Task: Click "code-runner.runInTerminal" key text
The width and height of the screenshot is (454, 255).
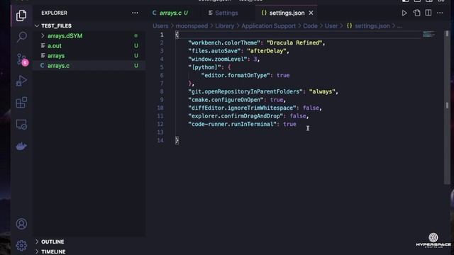Action: (x=233, y=124)
